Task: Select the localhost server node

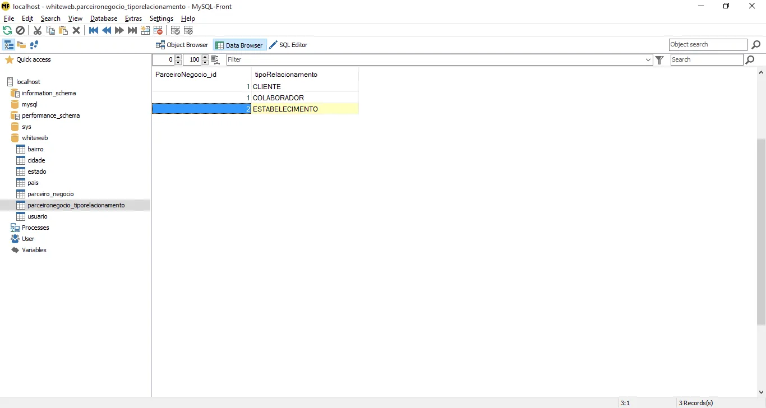Action: [28, 82]
